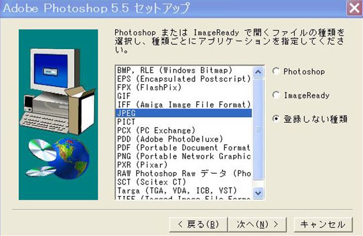Select PCX (PC Exchange) entry

183,130
